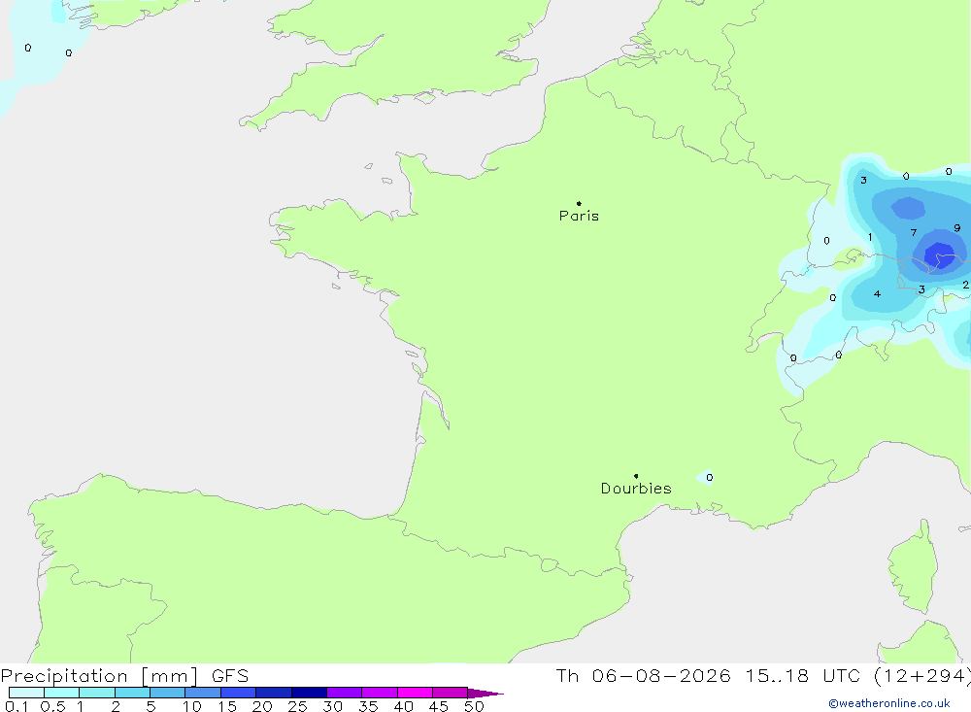Click the precipitation value '9' on the map
Image resolution: width=971 pixels, height=712 pixels.
click(x=956, y=228)
